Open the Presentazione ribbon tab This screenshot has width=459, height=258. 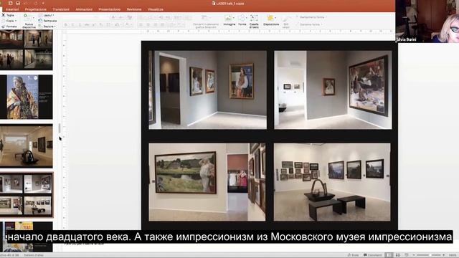coord(109,9)
